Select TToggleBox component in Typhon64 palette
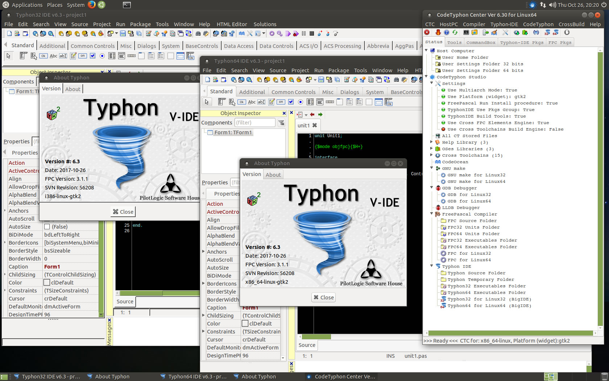 click(x=281, y=102)
